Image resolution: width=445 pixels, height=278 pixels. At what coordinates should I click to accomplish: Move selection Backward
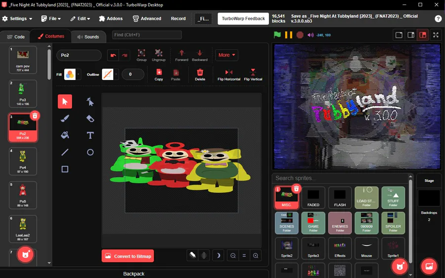(x=200, y=55)
